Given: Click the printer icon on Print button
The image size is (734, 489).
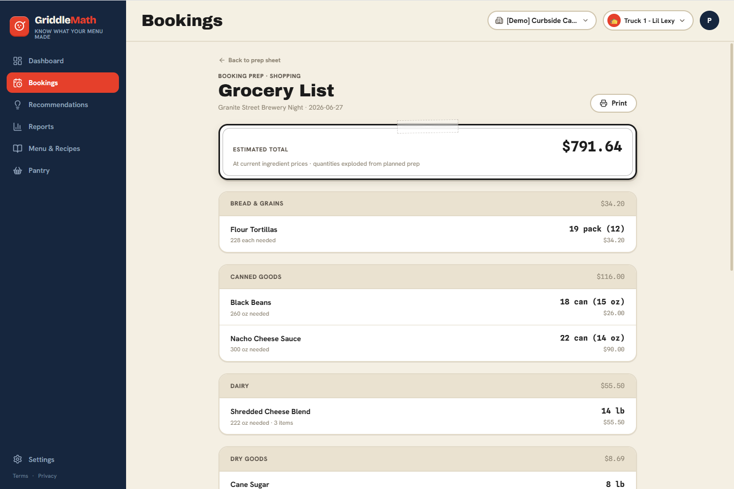Looking at the screenshot, I should pos(603,103).
